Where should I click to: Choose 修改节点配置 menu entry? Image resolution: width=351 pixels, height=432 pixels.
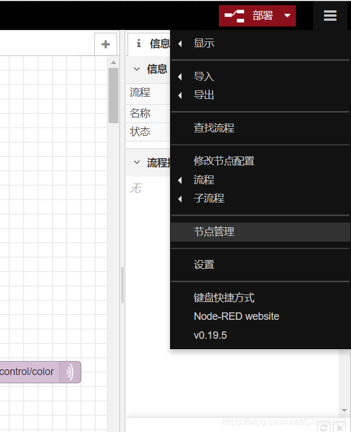(x=260, y=161)
